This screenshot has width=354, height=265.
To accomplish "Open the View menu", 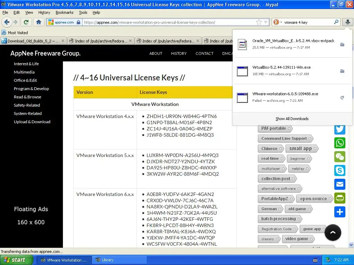I will point(29,12).
